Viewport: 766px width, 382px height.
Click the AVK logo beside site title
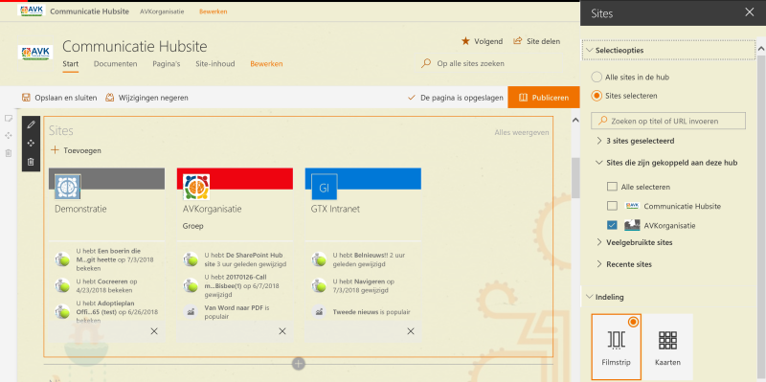coord(35,53)
